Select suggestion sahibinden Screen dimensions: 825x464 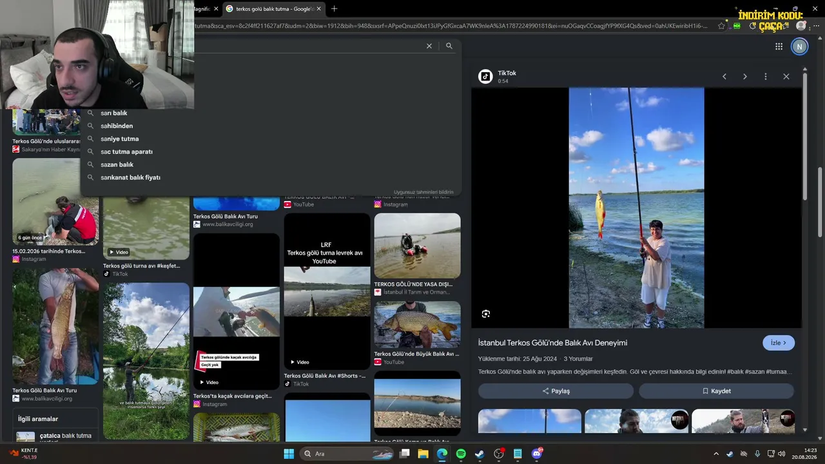(x=117, y=126)
